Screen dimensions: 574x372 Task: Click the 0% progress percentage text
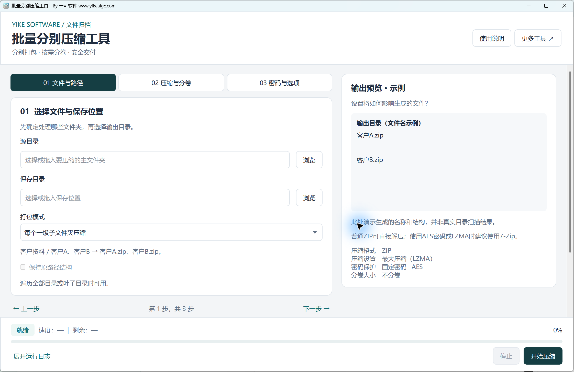(558, 330)
